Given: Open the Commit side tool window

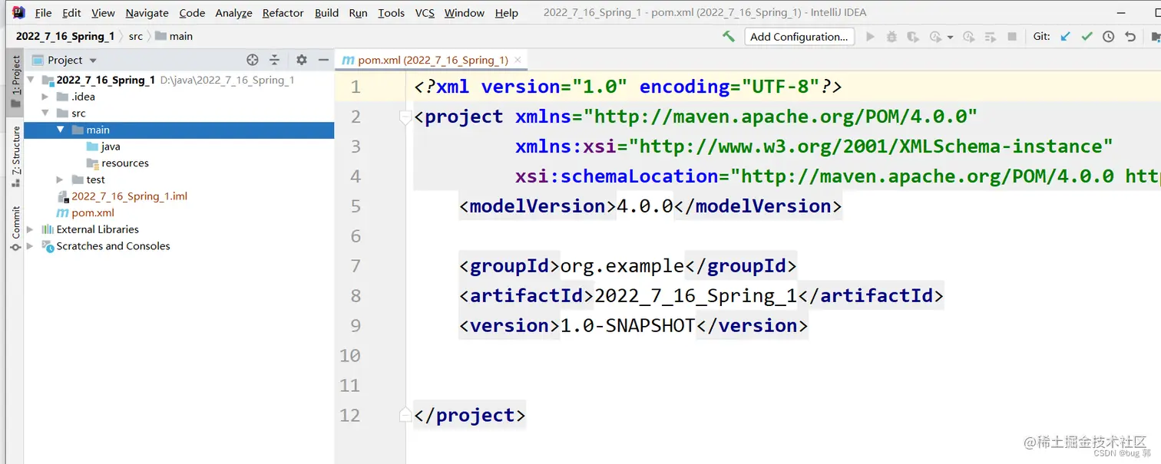Looking at the screenshot, I should pyautogui.click(x=15, y=228).
